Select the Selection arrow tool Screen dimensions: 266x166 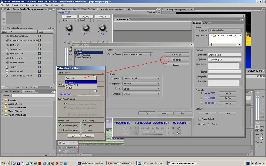point(257,127)
